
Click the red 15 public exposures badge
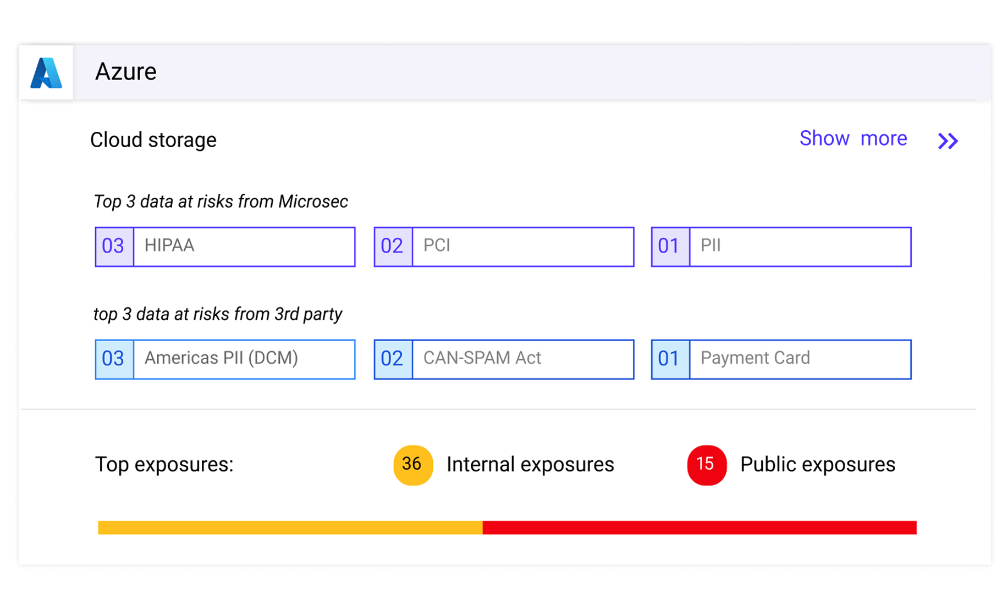point(707,465)
